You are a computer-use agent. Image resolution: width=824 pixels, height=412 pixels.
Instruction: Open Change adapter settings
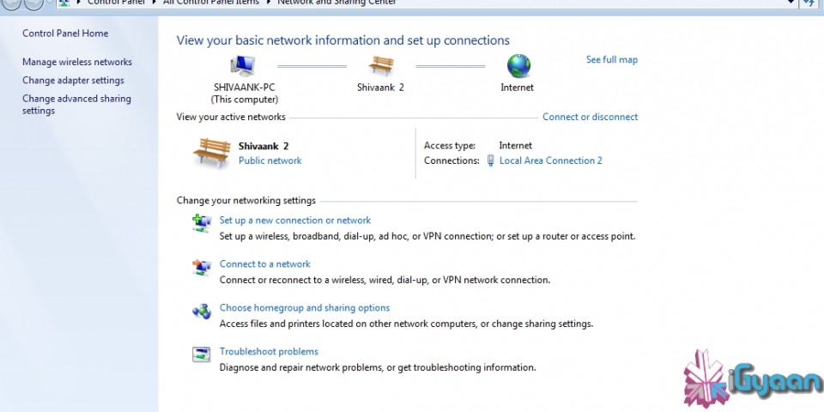(x=73, y=80)
